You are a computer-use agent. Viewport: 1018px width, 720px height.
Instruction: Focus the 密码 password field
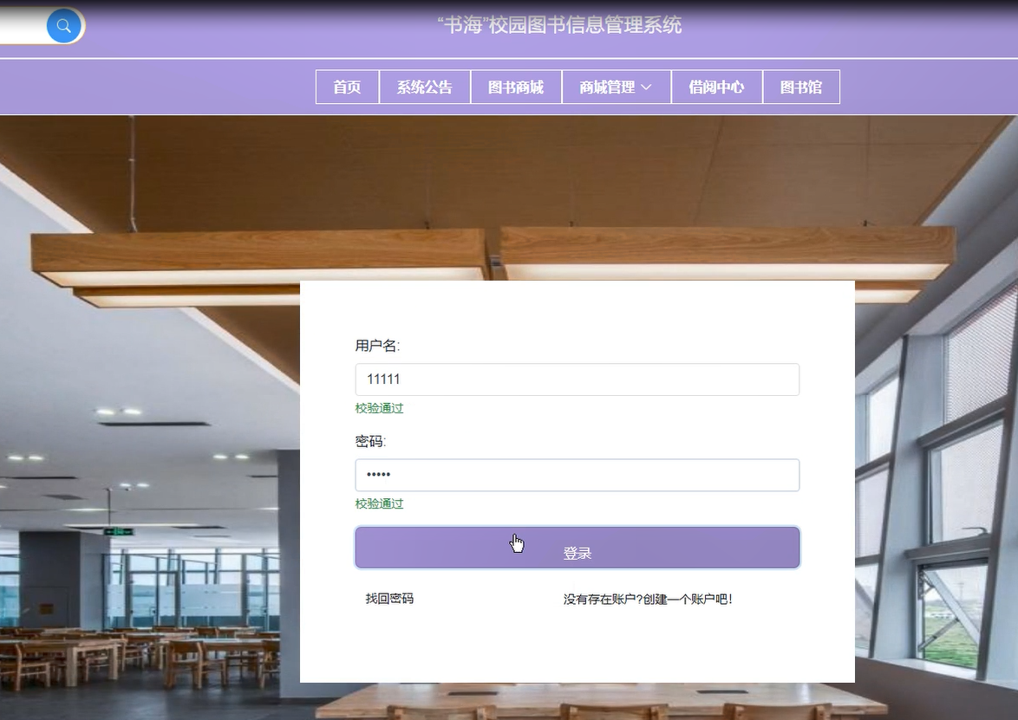point(578,475)
